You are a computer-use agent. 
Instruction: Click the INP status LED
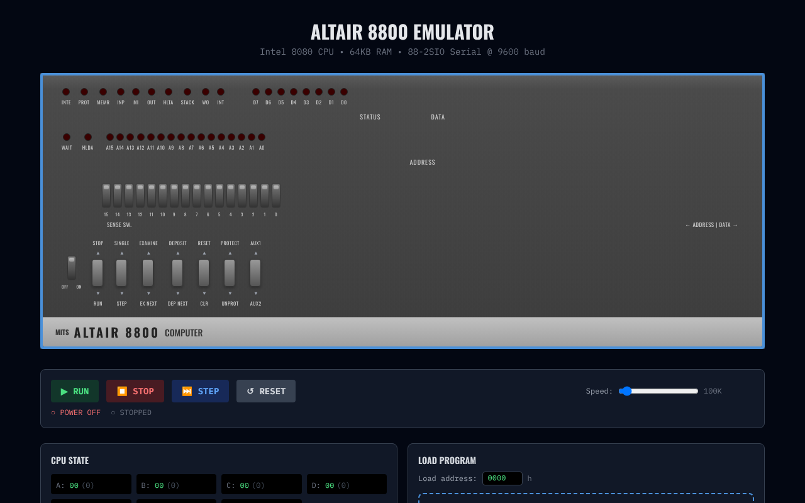(121, 92)
